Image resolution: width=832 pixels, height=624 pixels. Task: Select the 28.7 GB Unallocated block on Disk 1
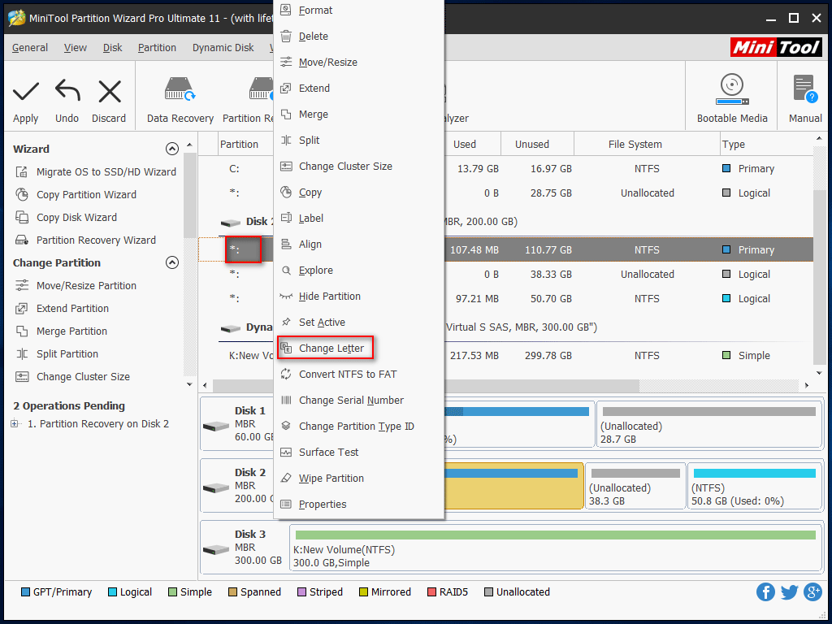click(x=708, y=424)
